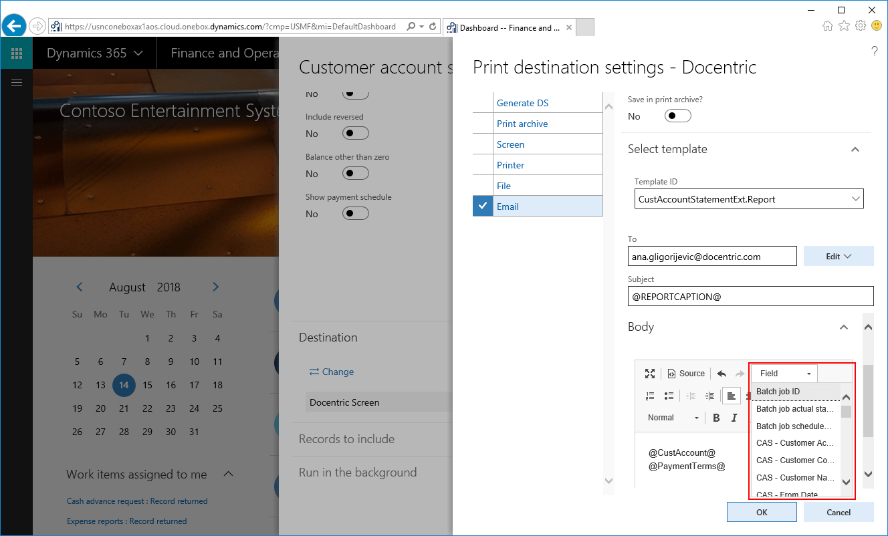Select Print archive destination

[522, 124]
